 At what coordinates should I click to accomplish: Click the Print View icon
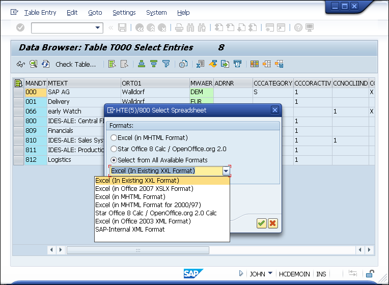tap(183, 64)
